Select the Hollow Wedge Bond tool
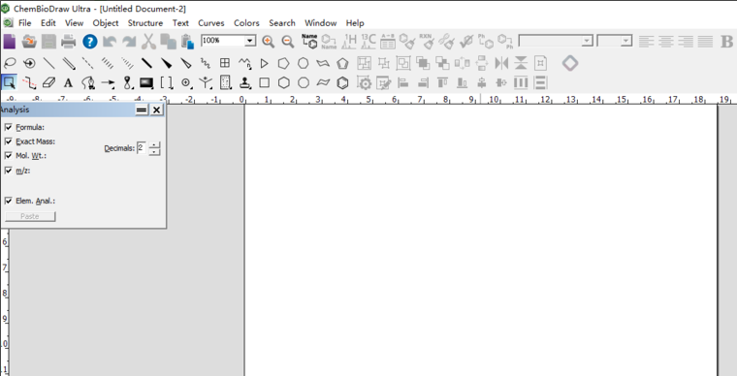 click(x=185, y=63)
